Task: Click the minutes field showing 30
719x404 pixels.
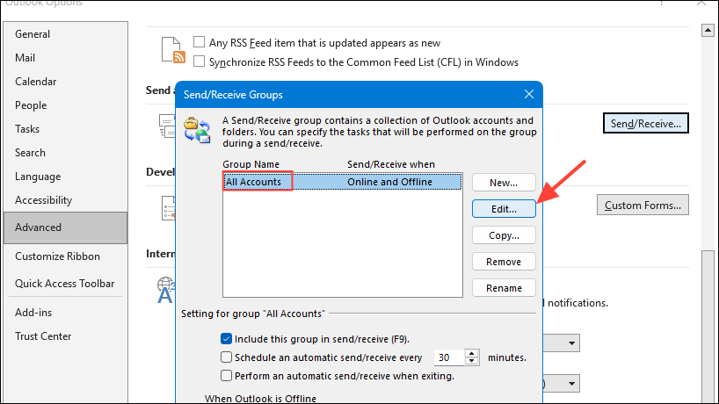Action: pos(449,357)
